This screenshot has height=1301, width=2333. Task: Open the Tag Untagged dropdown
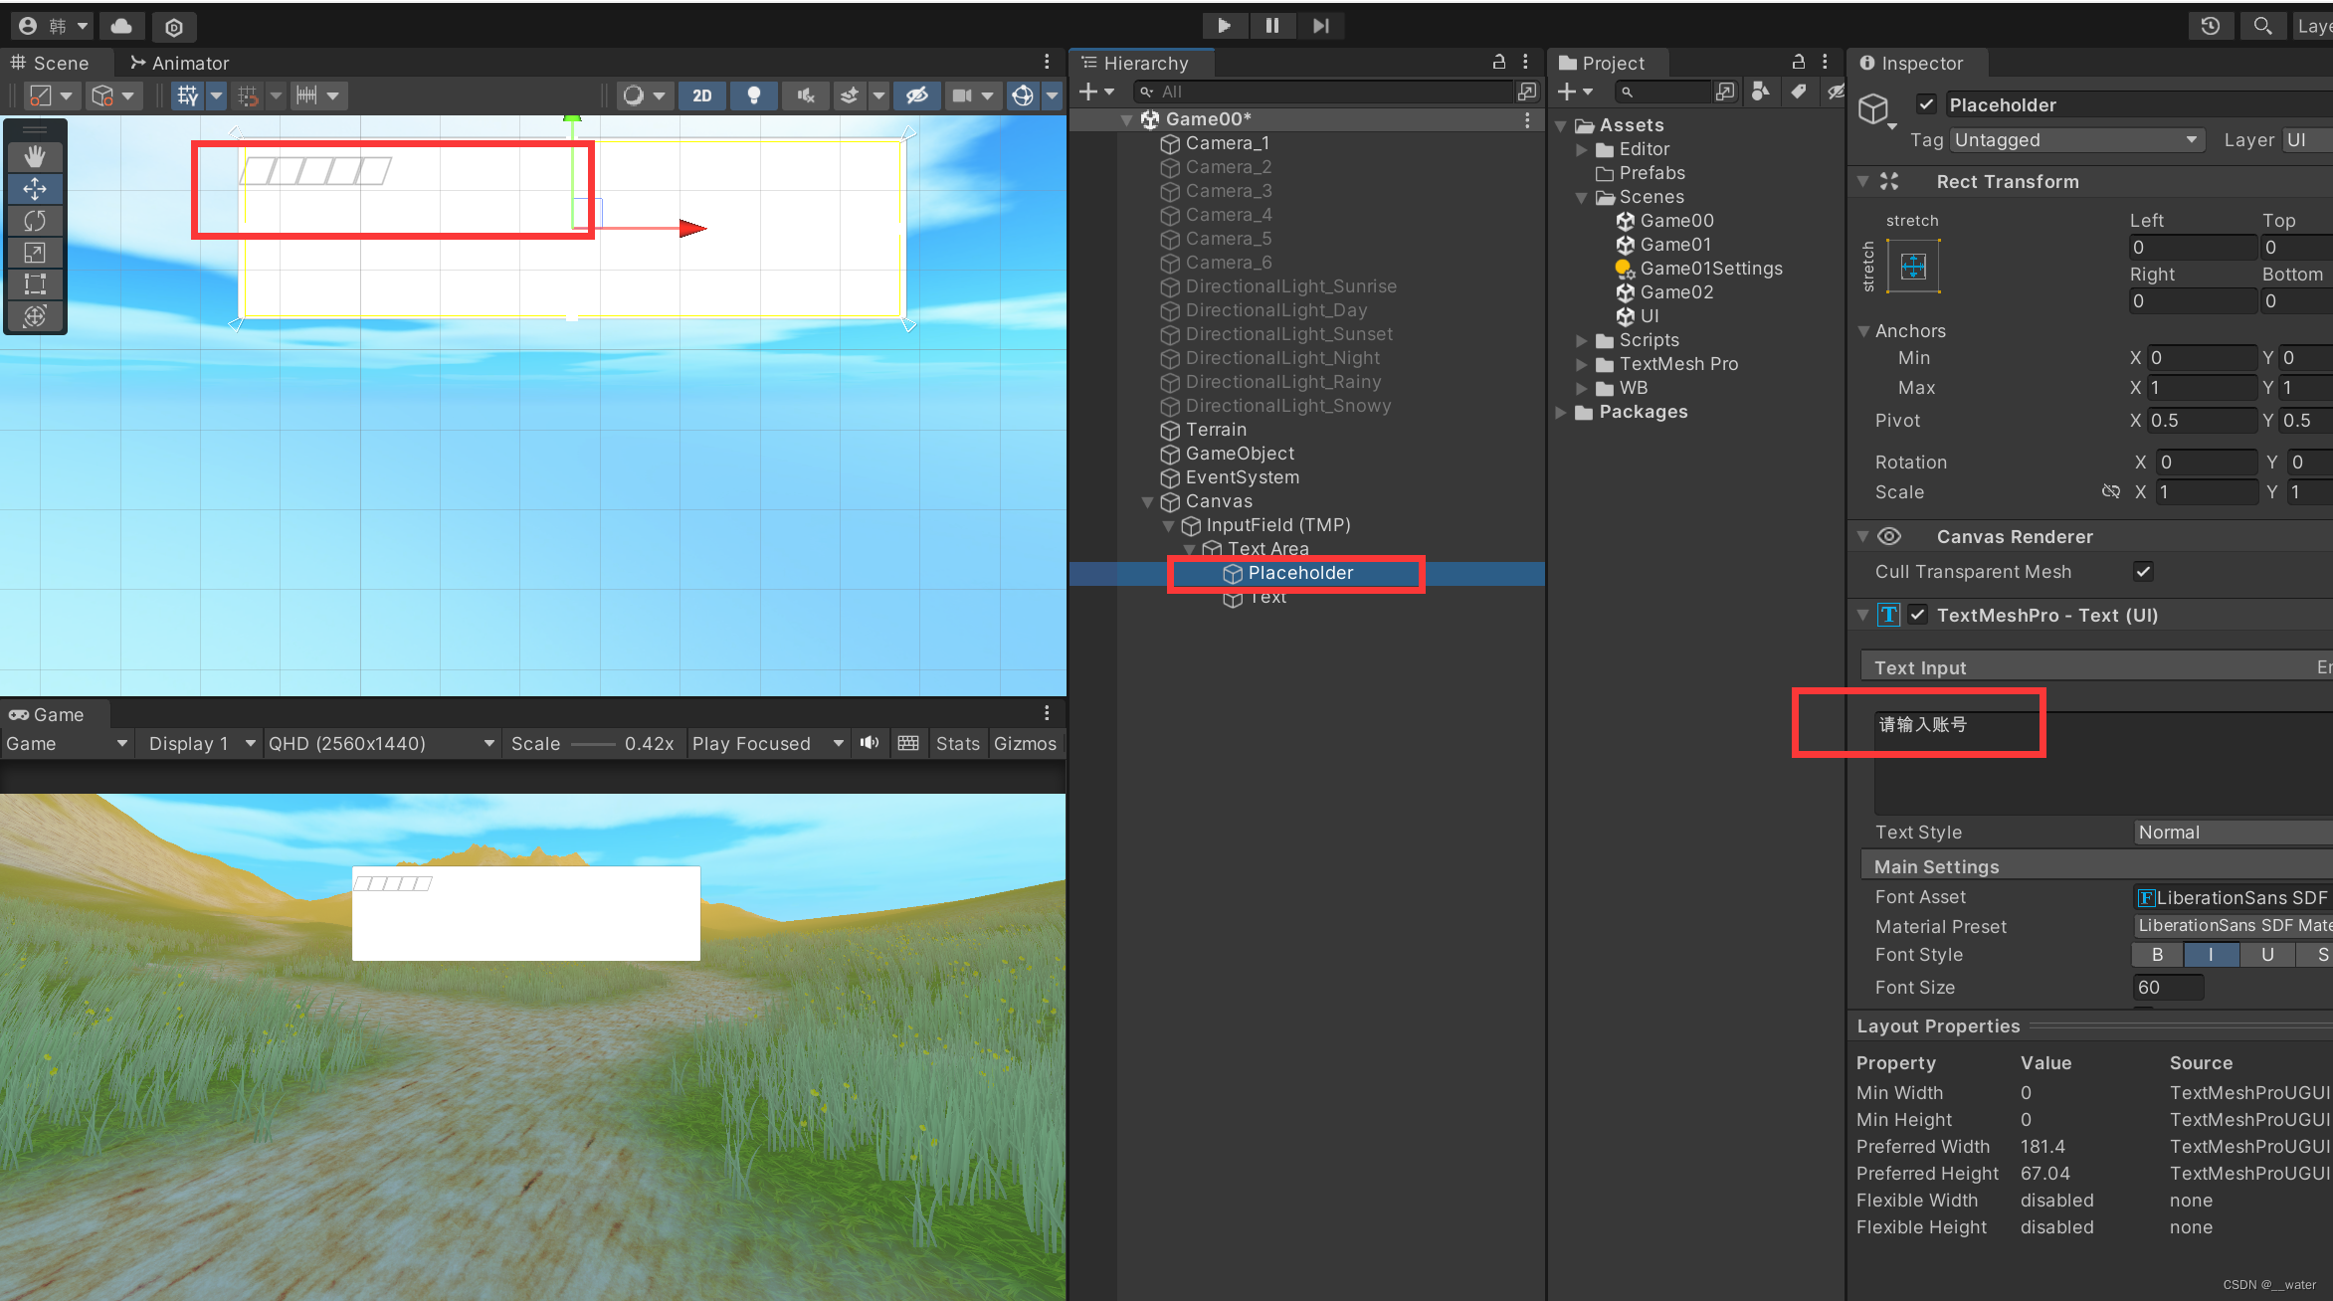pos(2075,140)
